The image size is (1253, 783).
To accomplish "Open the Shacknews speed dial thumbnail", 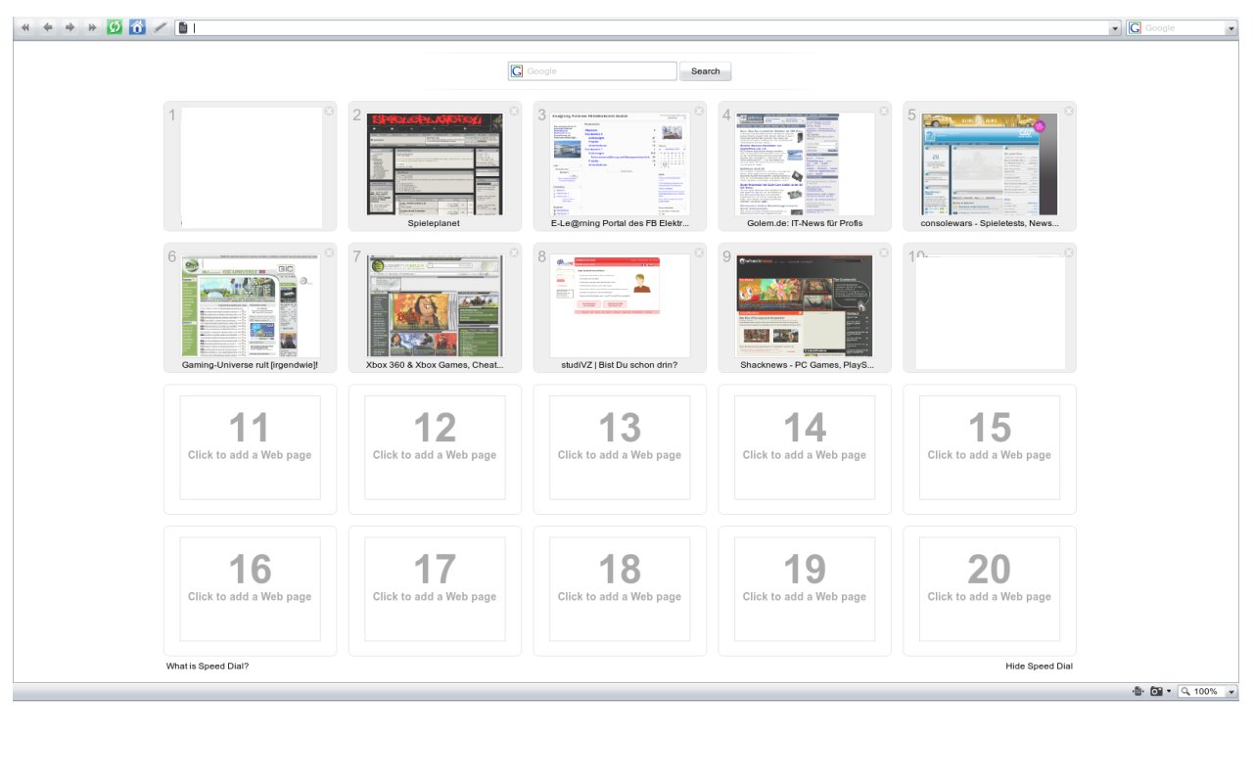I will [x=804, y=306].
